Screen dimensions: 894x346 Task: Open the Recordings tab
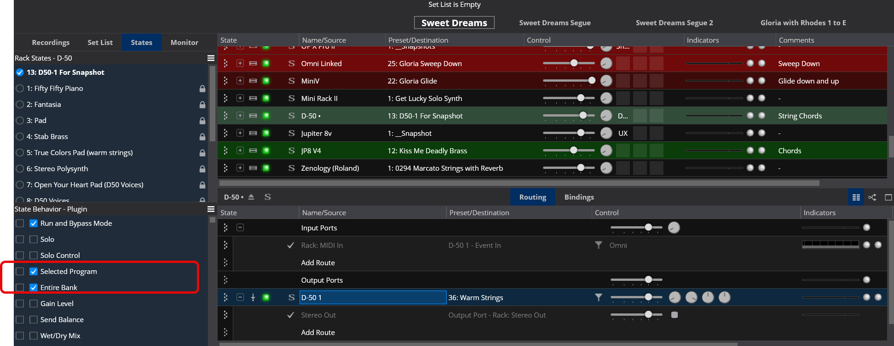pyautogui.click(x=51, y=42)
